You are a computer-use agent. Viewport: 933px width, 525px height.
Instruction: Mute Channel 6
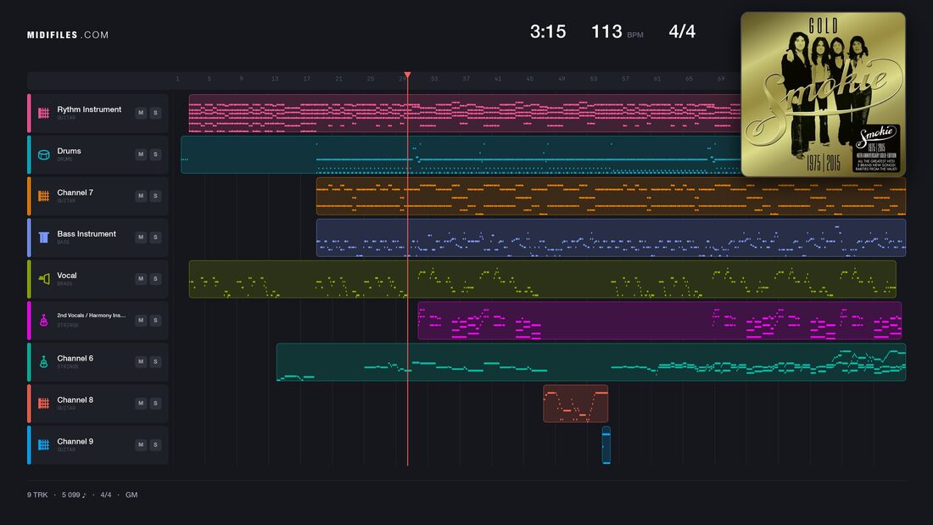[141, 361]
